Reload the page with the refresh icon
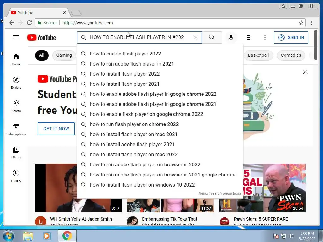Screen dimensions: 323x242 (29, 23)
